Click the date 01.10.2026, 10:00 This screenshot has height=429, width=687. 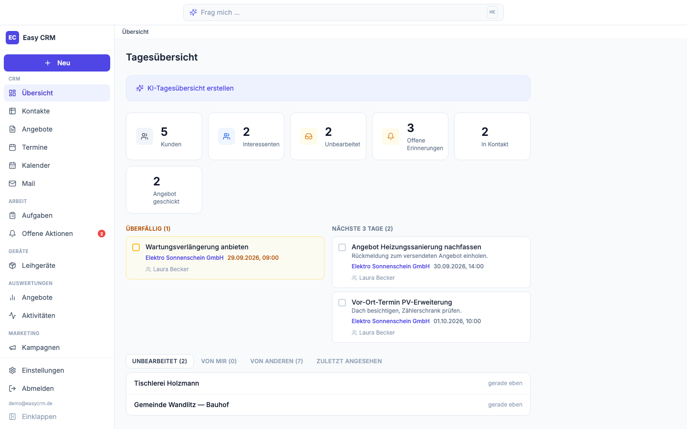coord(457,321)
